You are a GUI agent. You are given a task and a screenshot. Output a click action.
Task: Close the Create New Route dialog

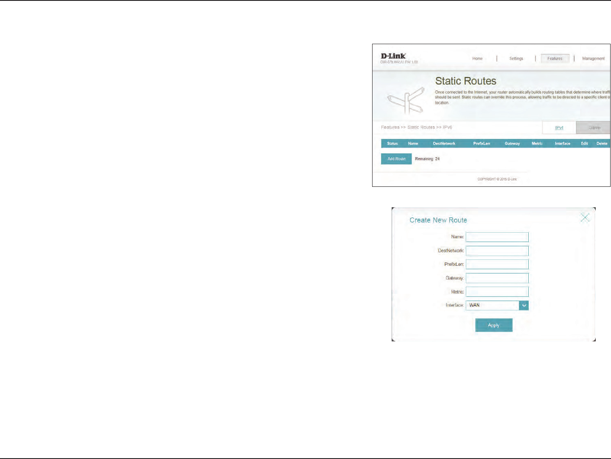tap(585, 218)
